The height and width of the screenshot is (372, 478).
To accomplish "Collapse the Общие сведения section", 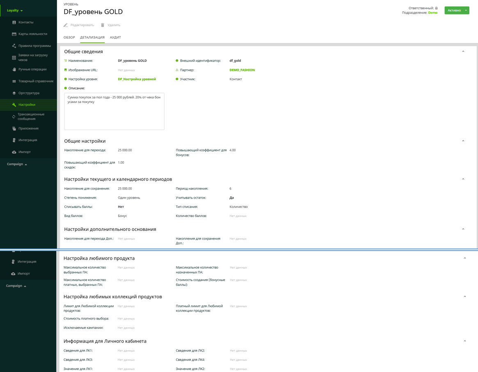I will (463, 52).
